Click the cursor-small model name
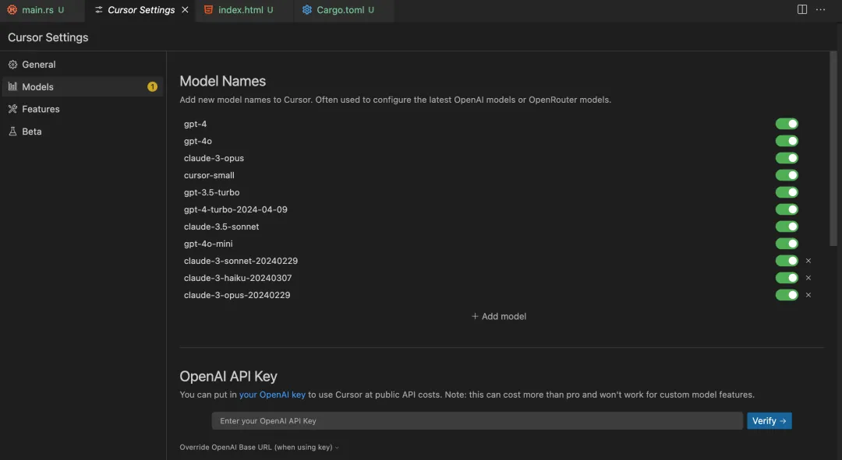 (209, 175)
